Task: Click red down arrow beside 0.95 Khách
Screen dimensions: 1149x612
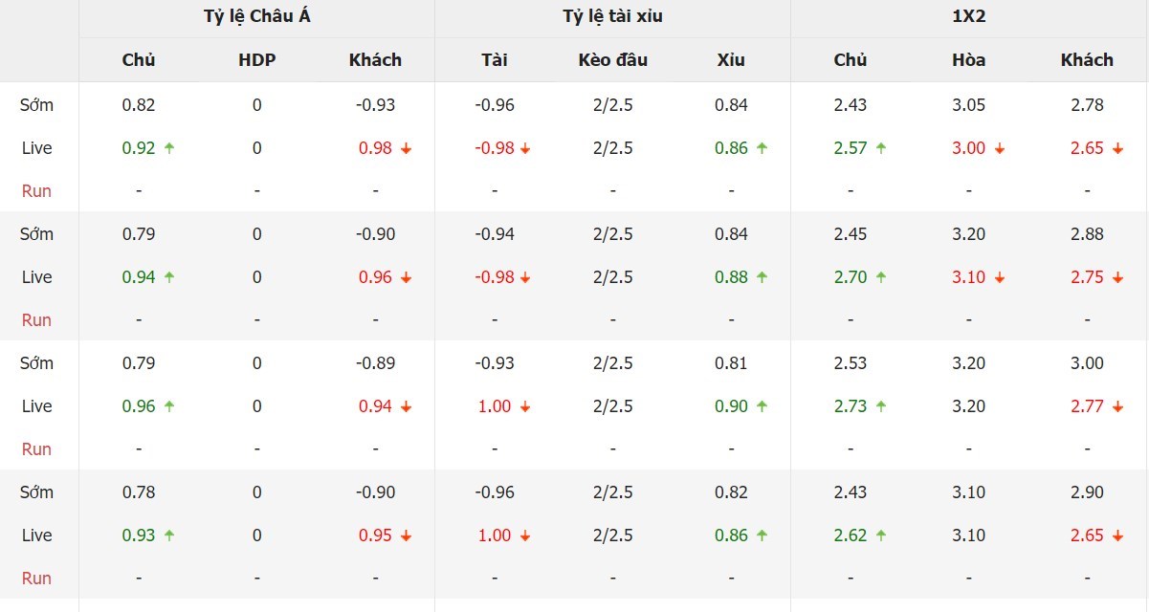Action: [406, 535]
